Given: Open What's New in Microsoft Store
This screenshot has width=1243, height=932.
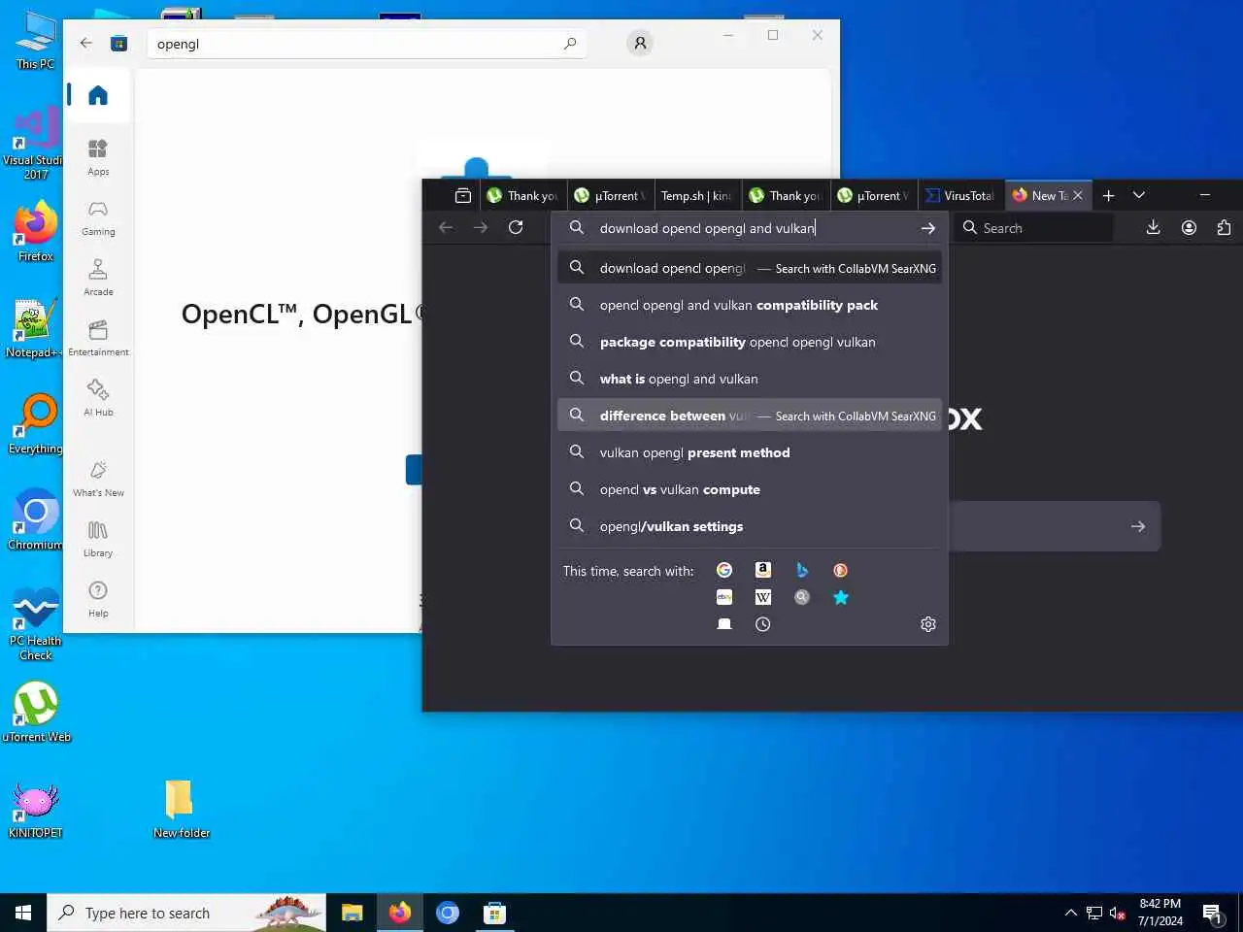Looking at the screenshot, I should 98,479.
